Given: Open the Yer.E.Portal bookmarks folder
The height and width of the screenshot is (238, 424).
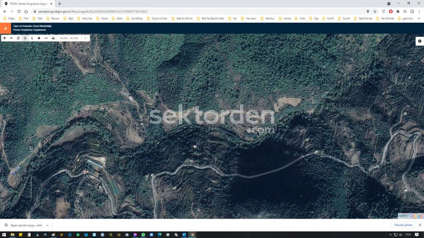Looking at the screenshot, I should 385,18.
